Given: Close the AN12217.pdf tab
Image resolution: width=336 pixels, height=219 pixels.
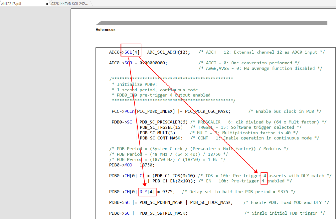Looking at the screenshot, I should 47,4.
